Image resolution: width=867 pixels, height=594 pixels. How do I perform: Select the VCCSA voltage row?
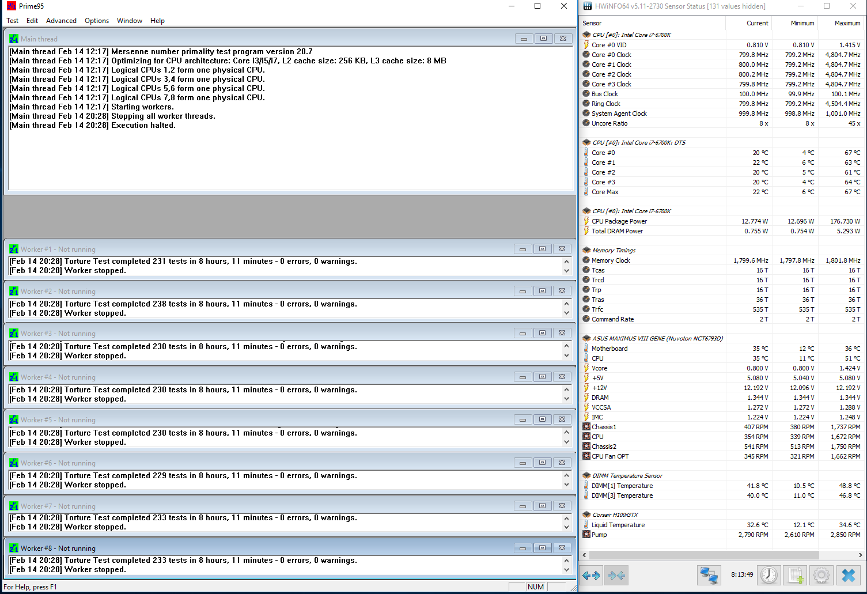coord(722,407)
